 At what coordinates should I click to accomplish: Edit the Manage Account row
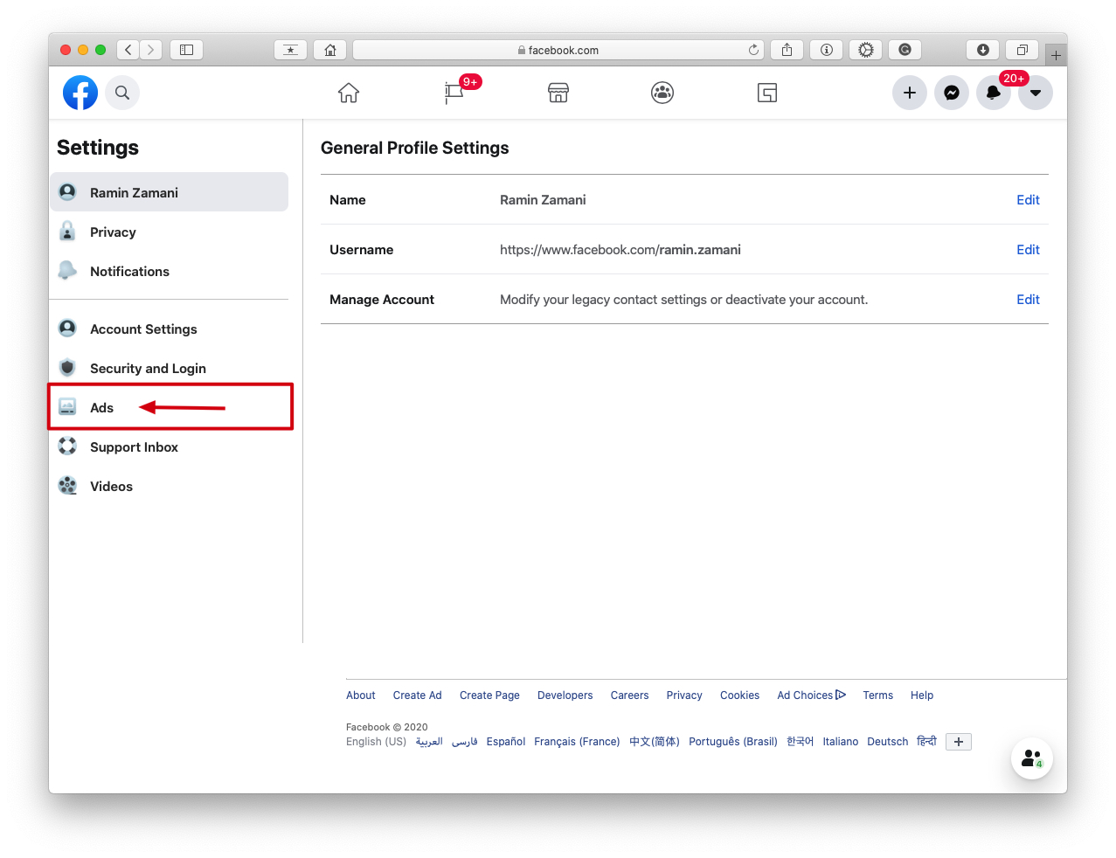click(x=1028, y=300)
